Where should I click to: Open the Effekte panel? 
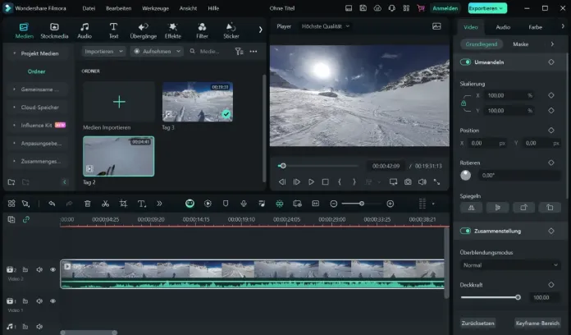tap(172, 30)
